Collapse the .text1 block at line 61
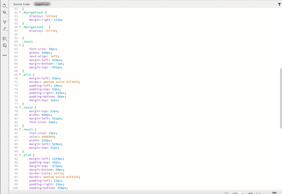The height and width of the screenshot is (194, 282). (20, 45)
